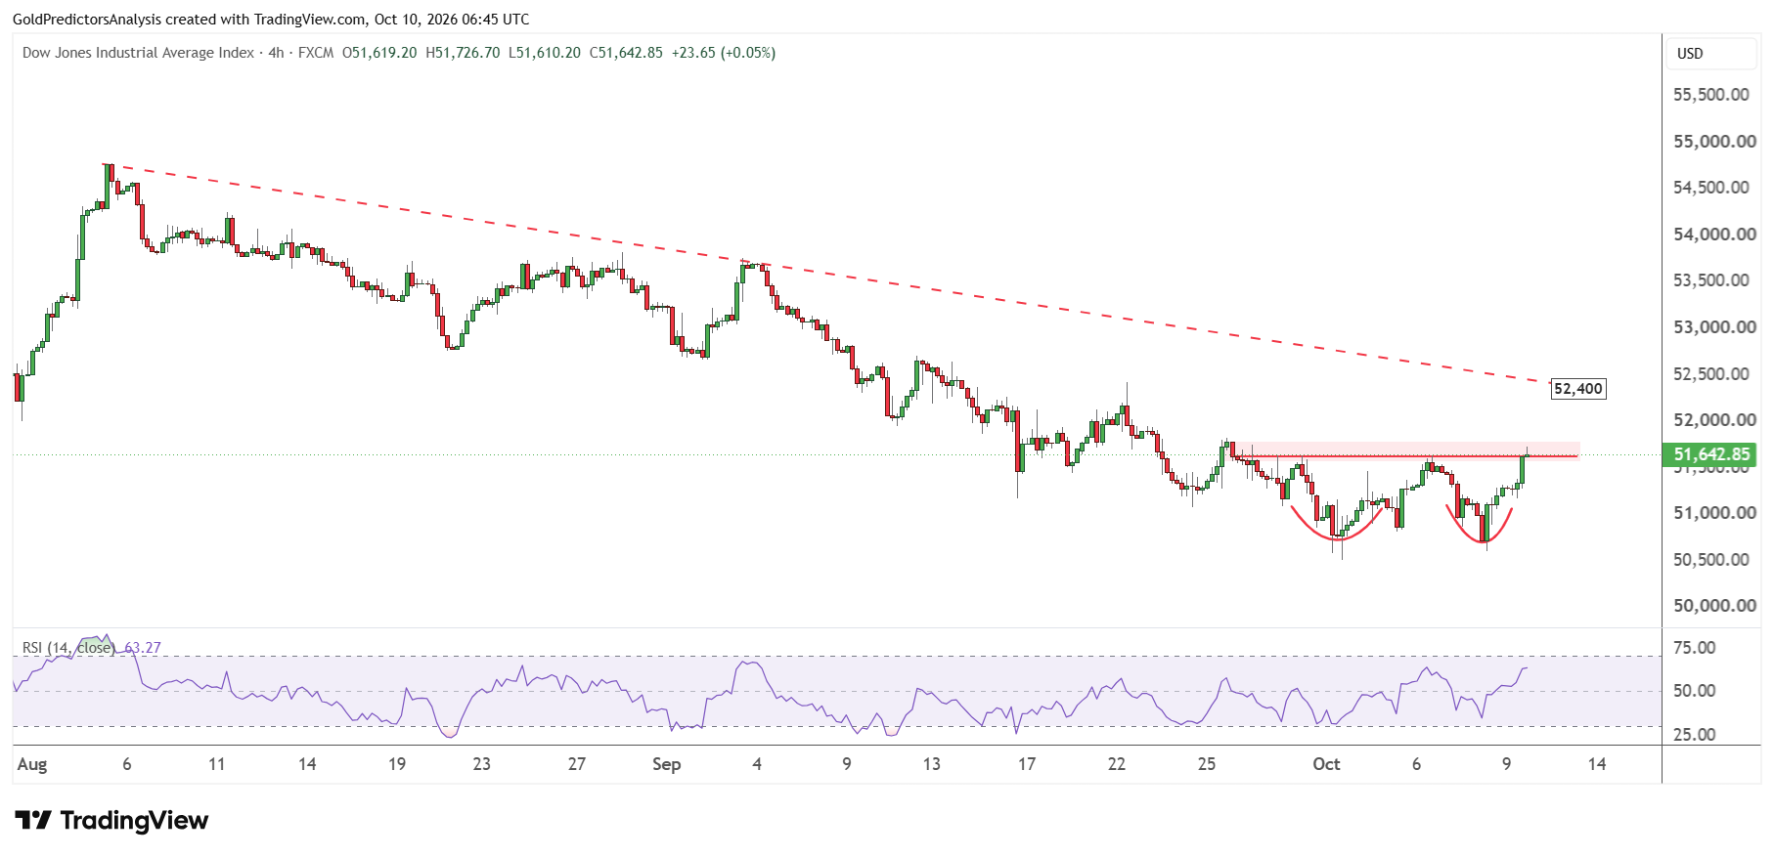Click the RSI 25.00 scale label
The image size is (1774, 857).
(1694, 735)
